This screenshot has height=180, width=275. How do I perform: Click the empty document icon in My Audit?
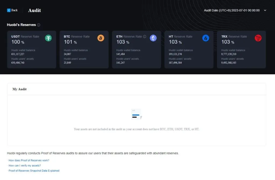pyautogui.click(x=136, y=114)
